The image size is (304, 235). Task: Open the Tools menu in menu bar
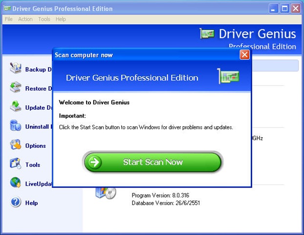click(x=44, y=19)
